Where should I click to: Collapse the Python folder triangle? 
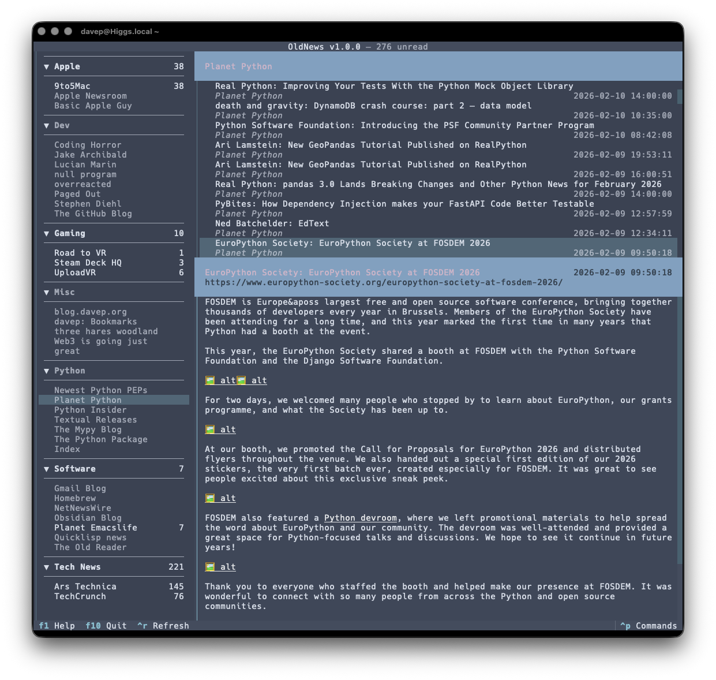[x=46, y=371]
